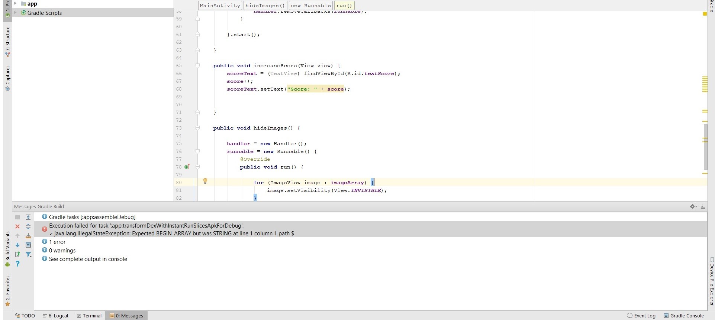Open the Terminal tab
This screenshot has width=715, height=320.
pos(89,316)
